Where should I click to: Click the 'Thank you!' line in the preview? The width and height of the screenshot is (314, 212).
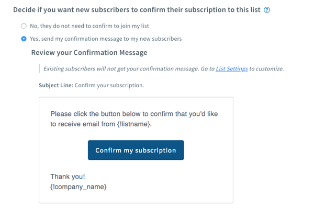pos(68,176)
